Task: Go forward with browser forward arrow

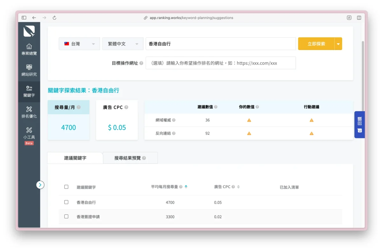Action: click(x=44, y=18)
